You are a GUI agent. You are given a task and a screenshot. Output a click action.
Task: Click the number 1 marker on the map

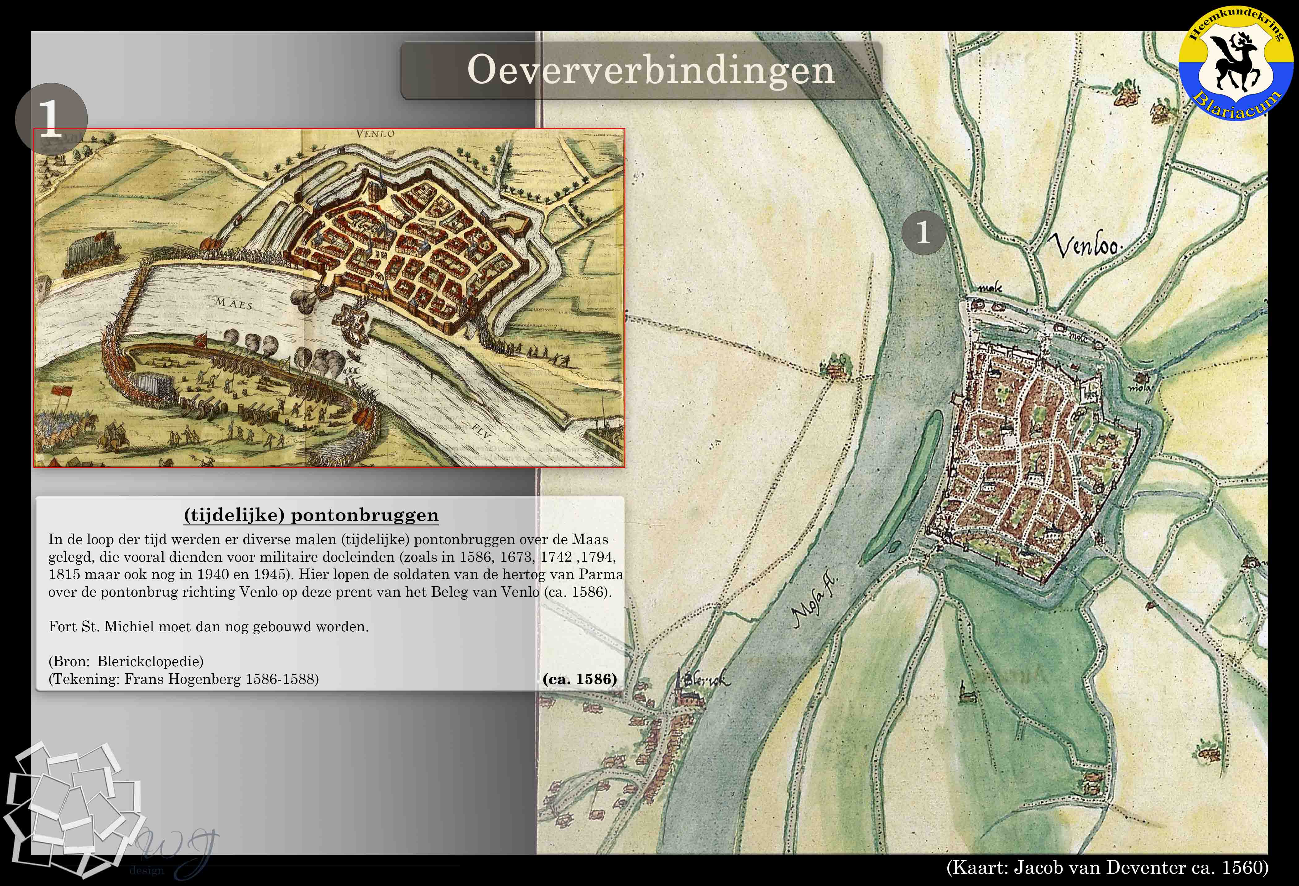924,232
